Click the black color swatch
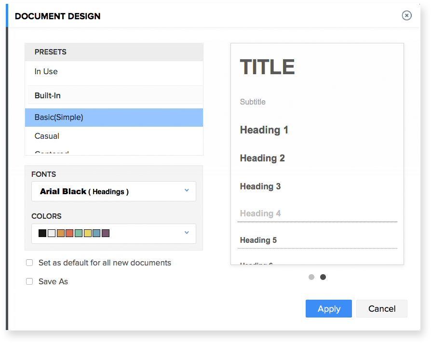432x344 pixels. (x=42, y=233)
